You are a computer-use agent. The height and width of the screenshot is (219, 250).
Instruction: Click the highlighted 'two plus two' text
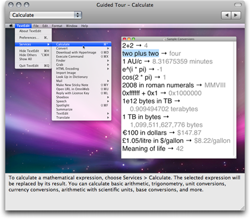click(x=140, y=54)
